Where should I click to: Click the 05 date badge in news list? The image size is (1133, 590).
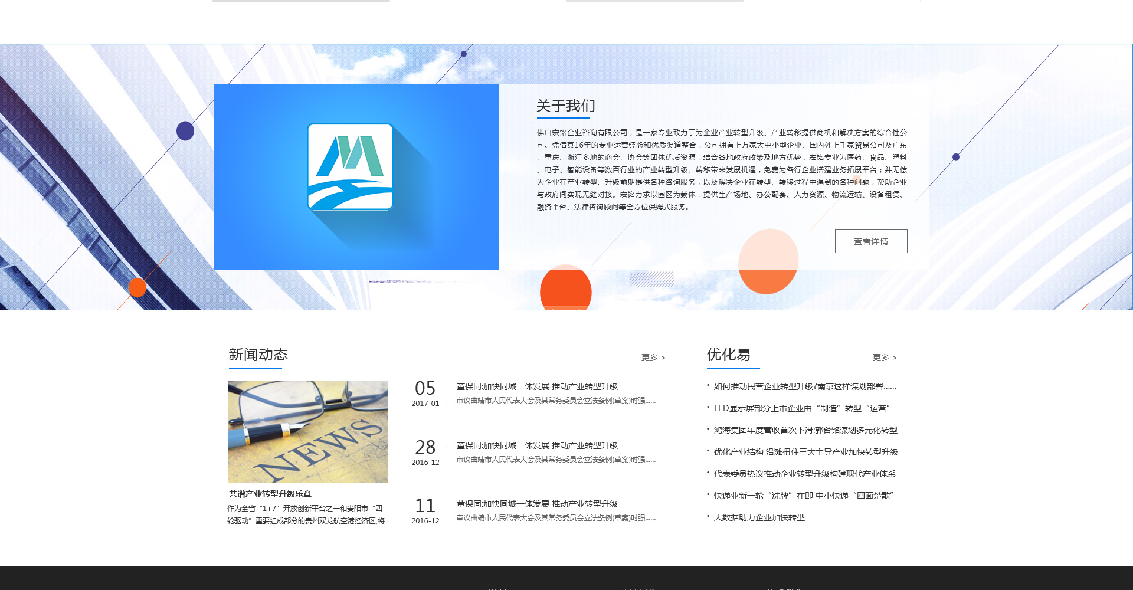click(425, 389)
